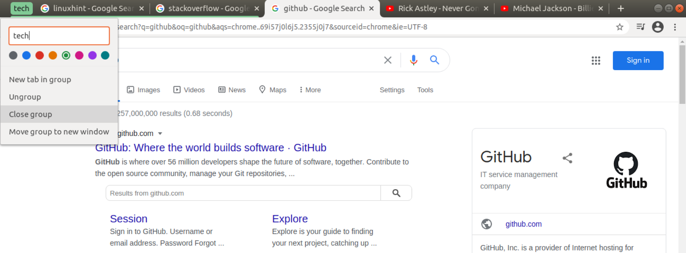The width and height of the screenshot is (686, 253).
Task: Share GitHub knowledge panel via share icon
Action: [567, 158]
